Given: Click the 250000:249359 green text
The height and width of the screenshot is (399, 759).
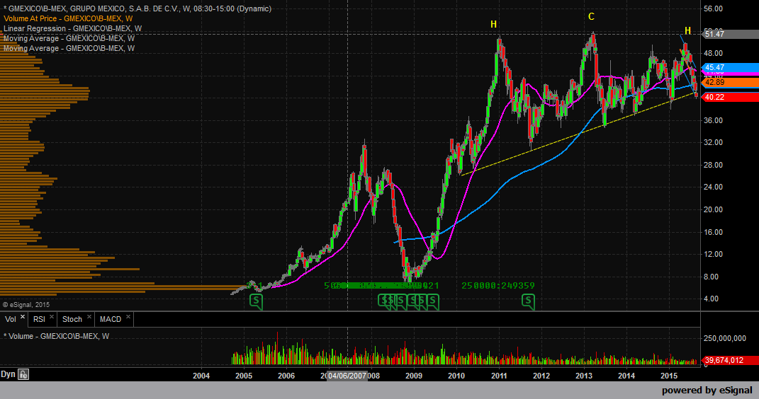Looking at the screenshot, I should tap(498, 286).
